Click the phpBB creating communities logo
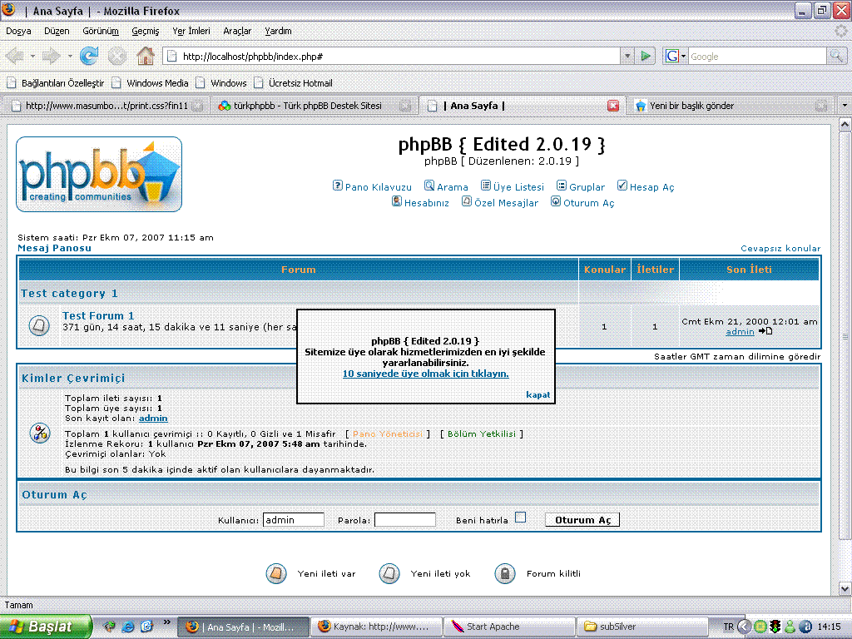 (99, 175)
